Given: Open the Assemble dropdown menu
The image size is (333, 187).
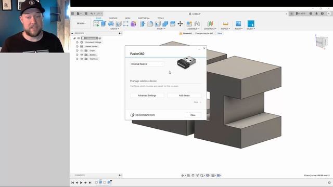Looking at the screenshot, I should [193, 29].
